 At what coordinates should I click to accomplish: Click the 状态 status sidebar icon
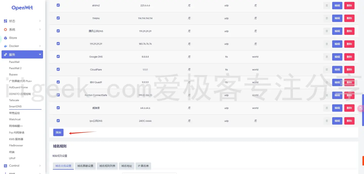click(6, 21)
